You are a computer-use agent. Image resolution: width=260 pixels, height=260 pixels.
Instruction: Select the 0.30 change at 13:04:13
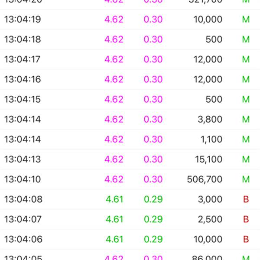(x=153, y=159)
